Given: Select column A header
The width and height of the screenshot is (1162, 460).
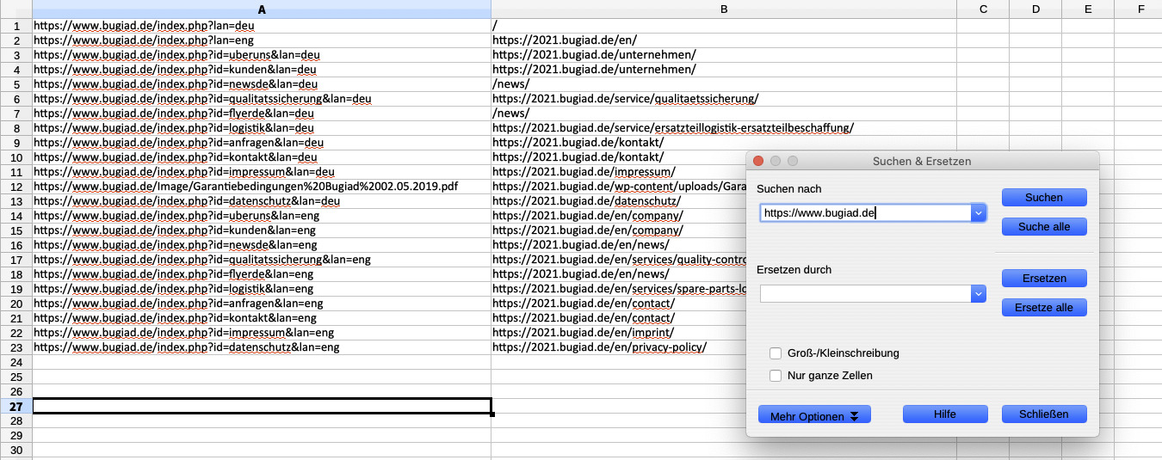Looking at the screenshot, I should (262, 9).
